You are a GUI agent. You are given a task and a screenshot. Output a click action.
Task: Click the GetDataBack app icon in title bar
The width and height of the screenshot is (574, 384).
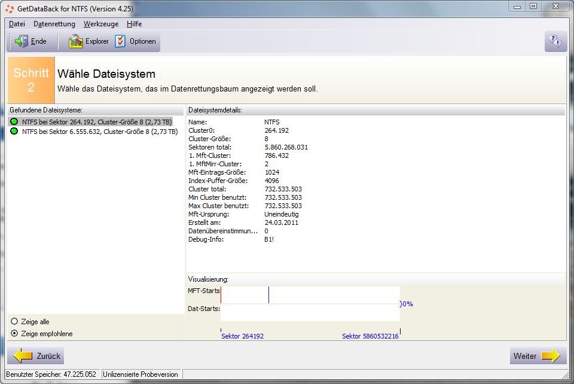[10, 9]
